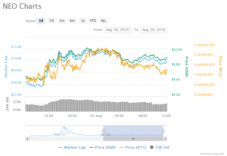Switch zoom to 7d
Image resolution: width=227 pixels, height=156 pixels.
coord(51,21)
